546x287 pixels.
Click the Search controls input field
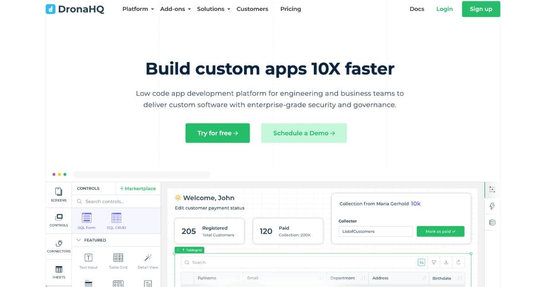[x=118, y=201]
